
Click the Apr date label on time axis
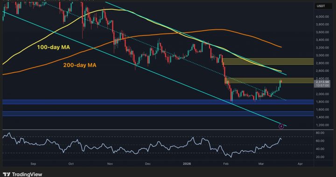pyautogui.click(x=301, y=164)
